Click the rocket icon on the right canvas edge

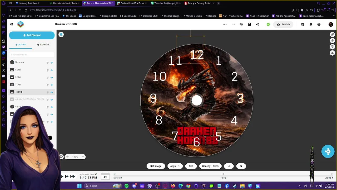point(332,35)
